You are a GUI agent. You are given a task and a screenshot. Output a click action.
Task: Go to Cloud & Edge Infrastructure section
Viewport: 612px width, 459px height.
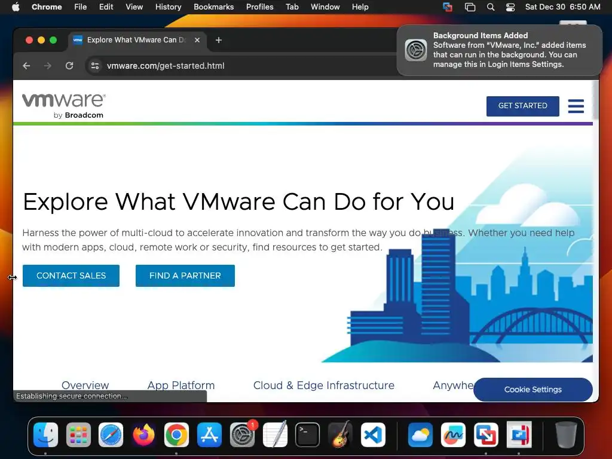tap(323, 385)
